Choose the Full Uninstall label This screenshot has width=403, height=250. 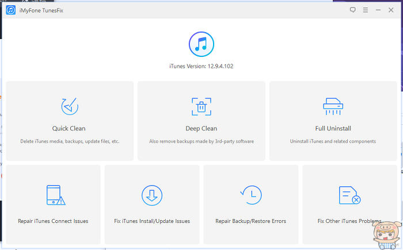point(333,128)
